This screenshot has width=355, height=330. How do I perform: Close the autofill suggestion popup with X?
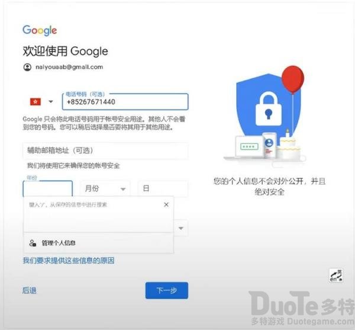pyautogui.click(x=166, y=204)
